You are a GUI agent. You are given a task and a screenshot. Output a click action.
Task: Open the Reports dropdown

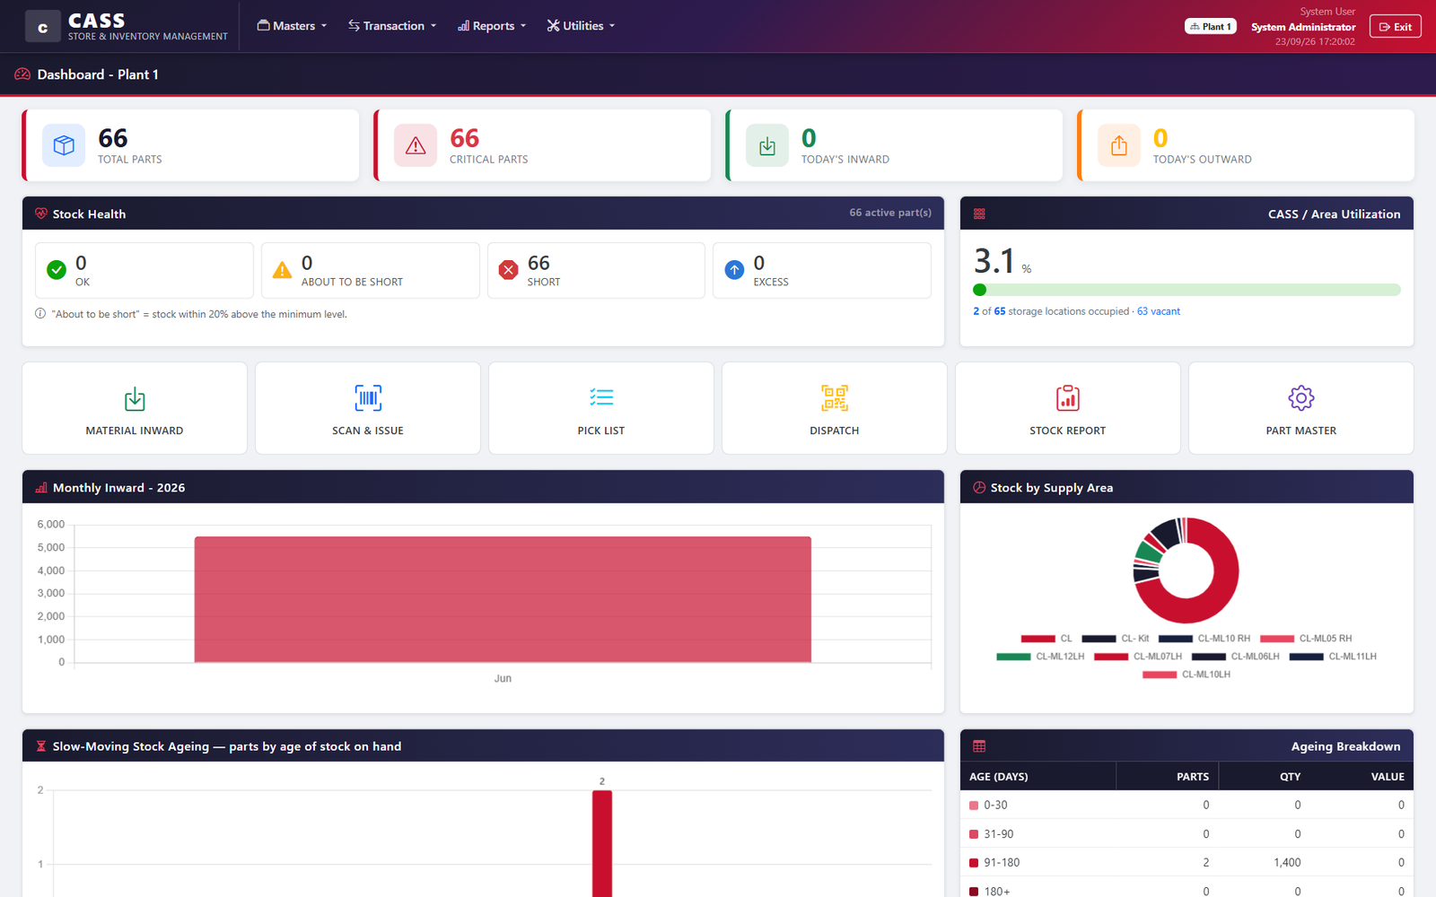(x=492, y=26)
